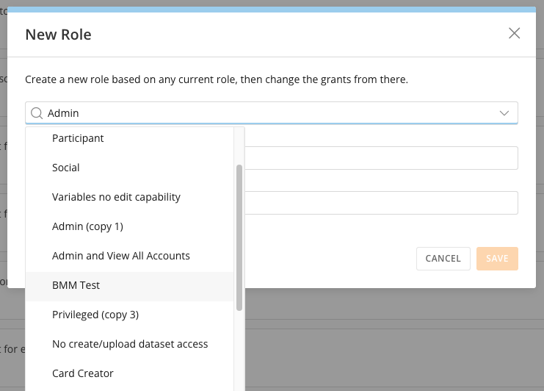This screenshot has height=391, width=544.
Task: Click the New Role dialog title
Action: 59,35
